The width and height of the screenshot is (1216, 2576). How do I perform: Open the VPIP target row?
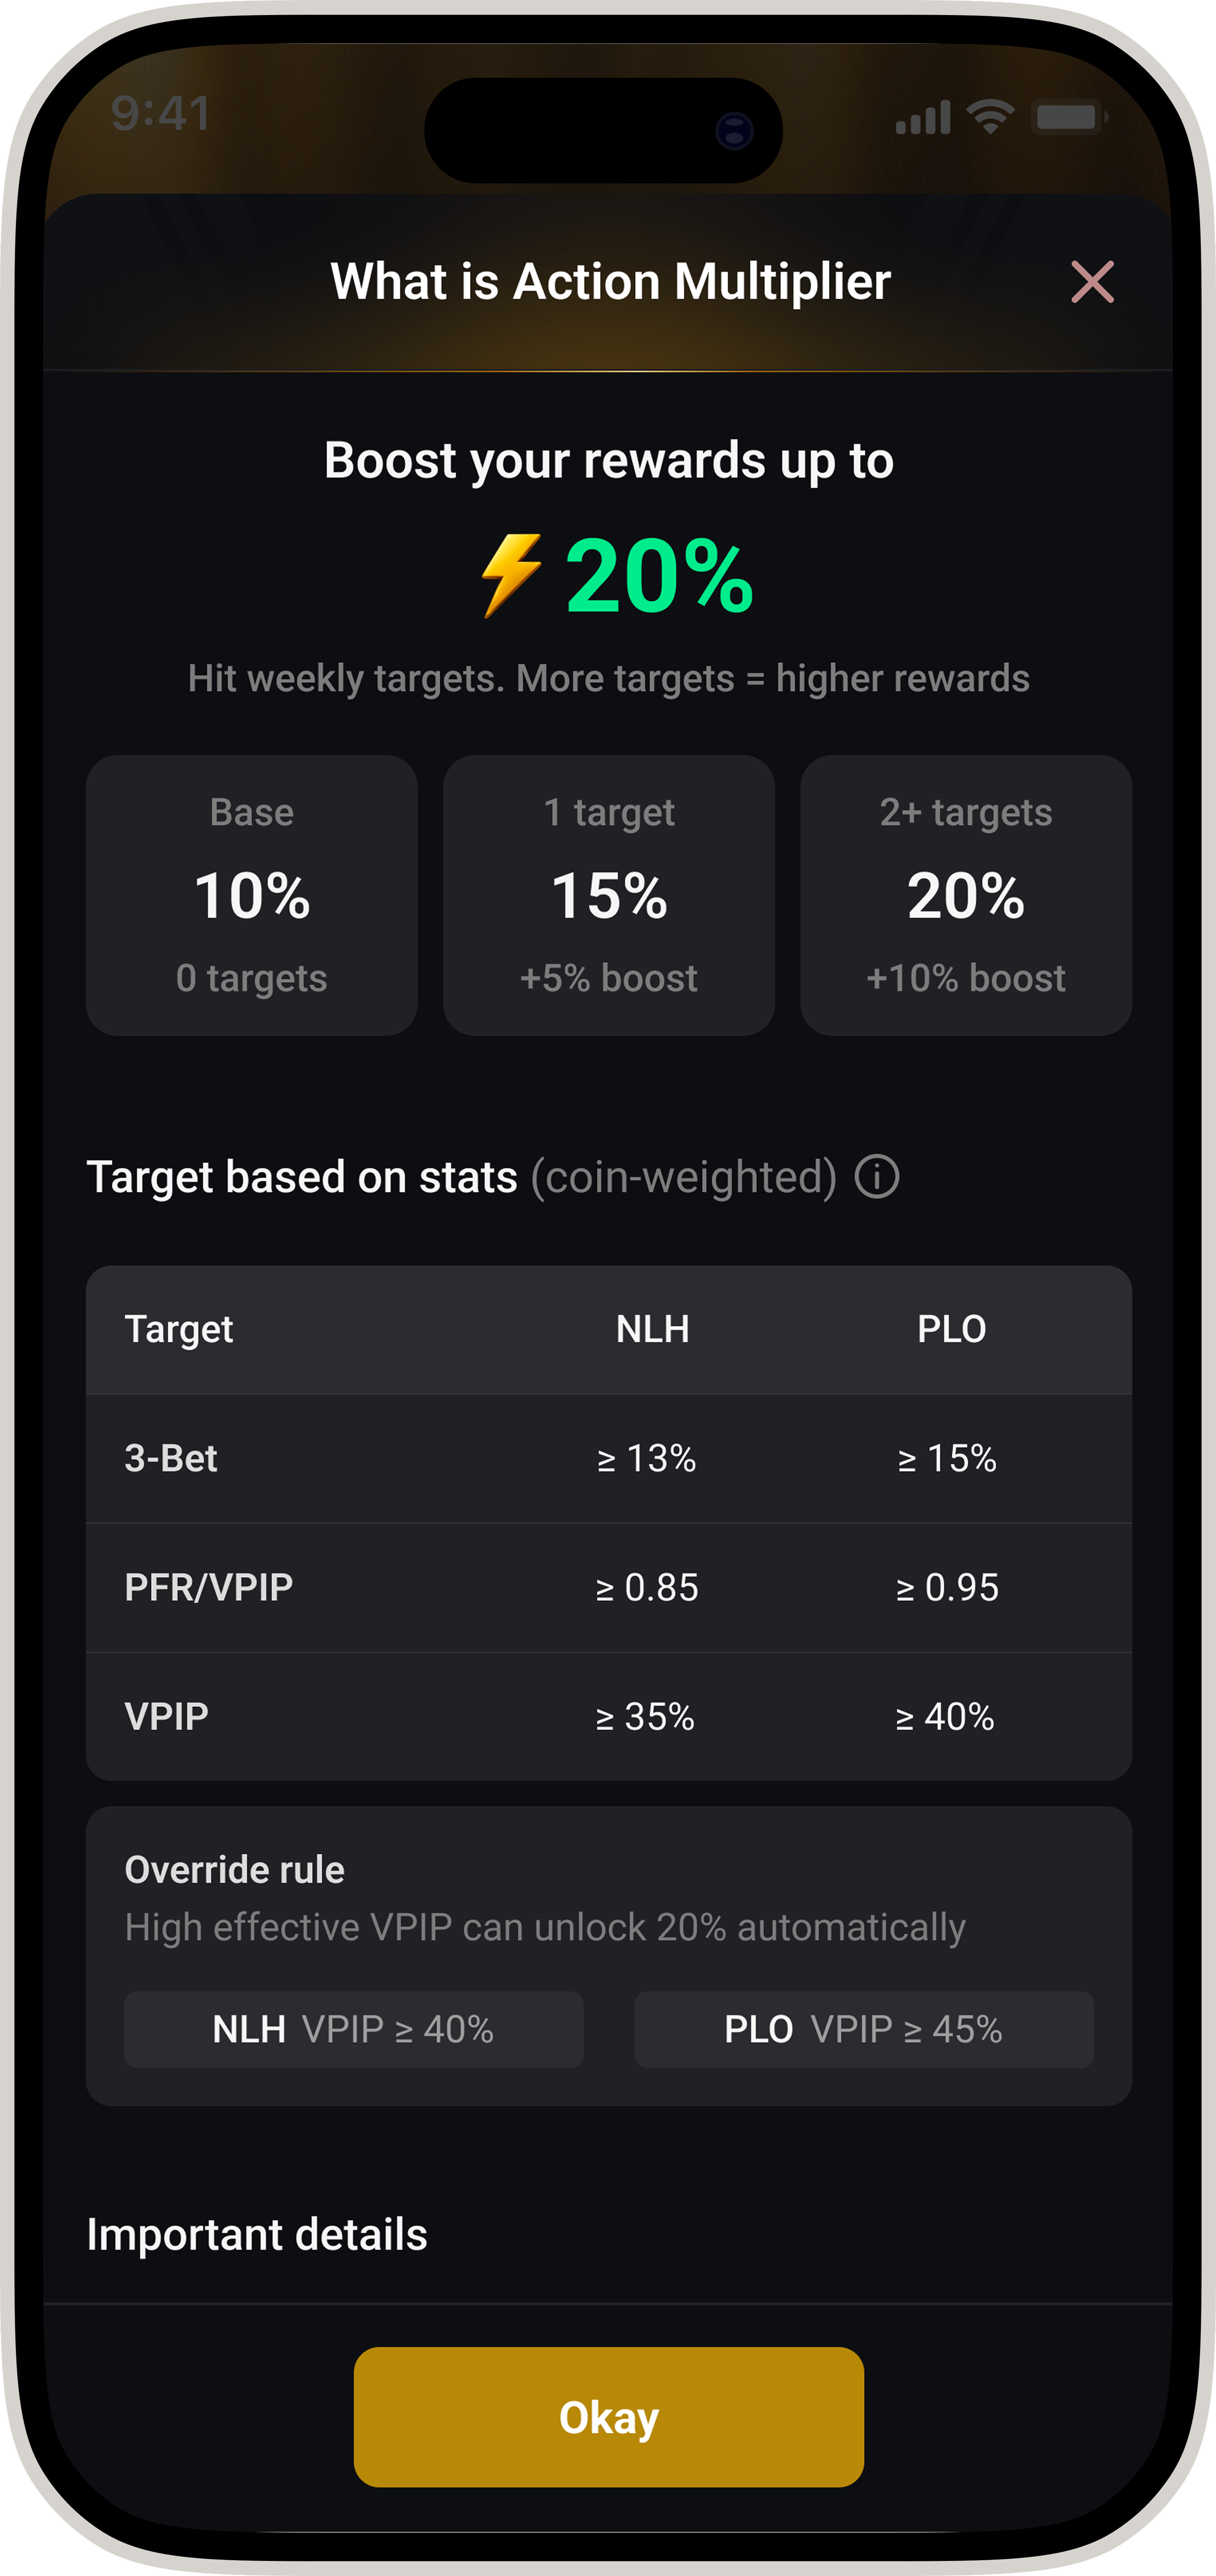(609, 1716)
